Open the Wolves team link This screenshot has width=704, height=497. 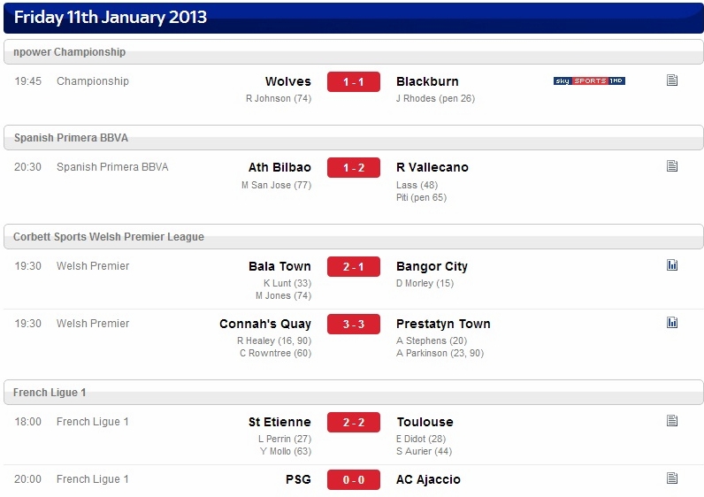(x=287, y=81)
